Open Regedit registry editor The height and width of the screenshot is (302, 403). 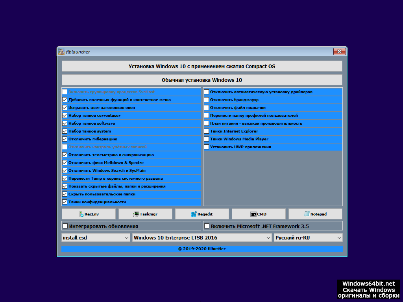202,214
